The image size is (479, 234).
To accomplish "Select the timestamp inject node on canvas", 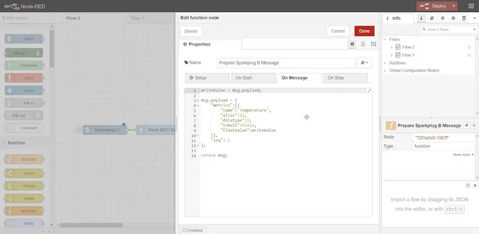I will 105,130.
